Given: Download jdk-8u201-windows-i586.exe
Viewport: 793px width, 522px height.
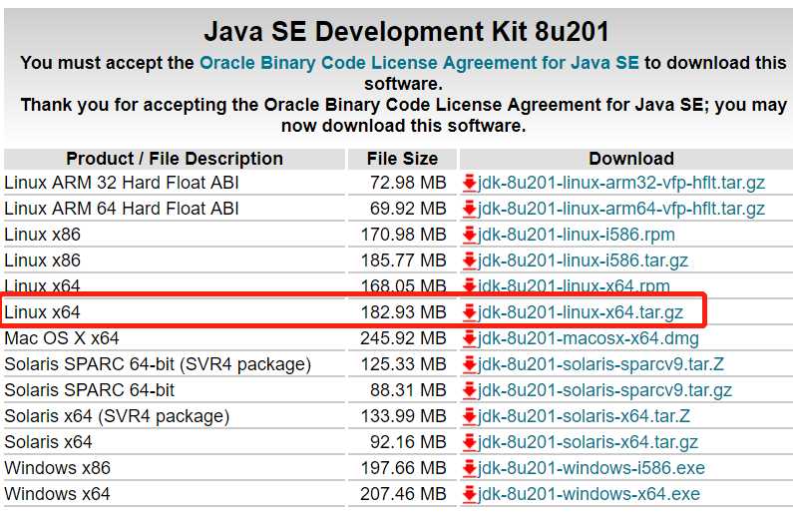Looking at the screenshot, I should [592, 468].
